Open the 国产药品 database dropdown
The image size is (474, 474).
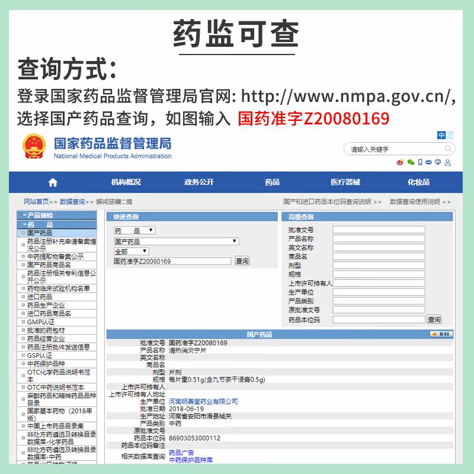click(x=176, y=242)
